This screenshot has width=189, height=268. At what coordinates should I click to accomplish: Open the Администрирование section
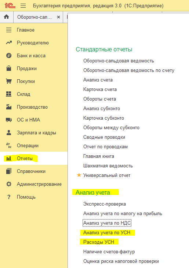[39, 184]
